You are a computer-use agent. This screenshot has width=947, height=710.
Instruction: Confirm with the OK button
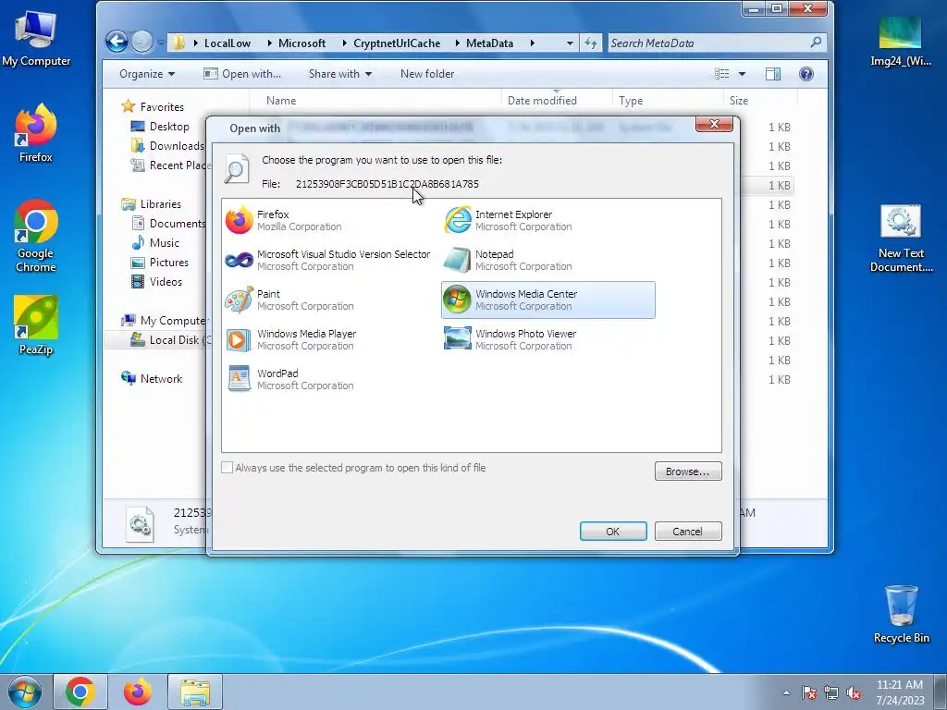pos(613,532)
